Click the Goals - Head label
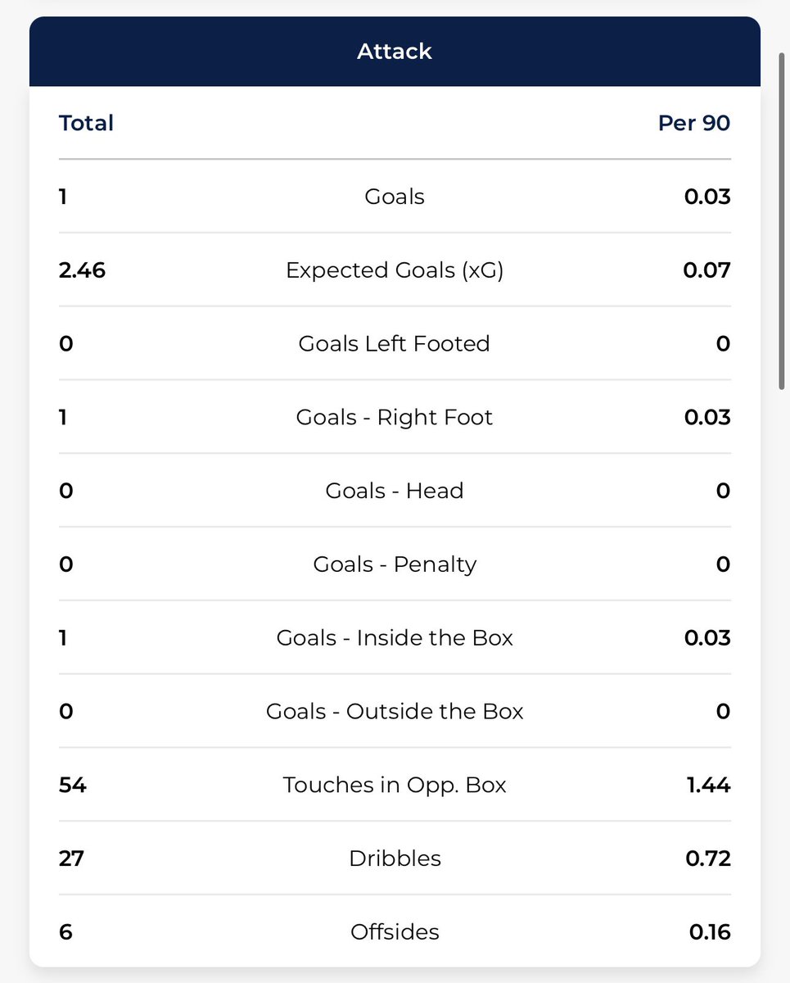 click(x=395, y=491)
